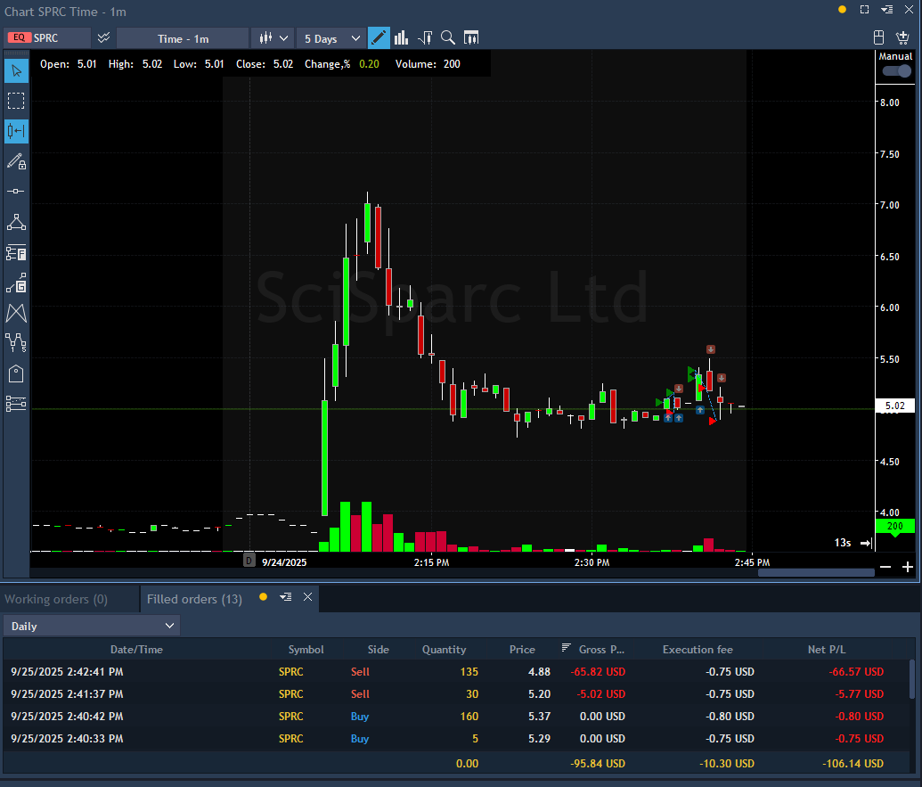This screenshot has width=922, height=787.
Task: Select the Filled orders tab
Action: click(194, 599)
